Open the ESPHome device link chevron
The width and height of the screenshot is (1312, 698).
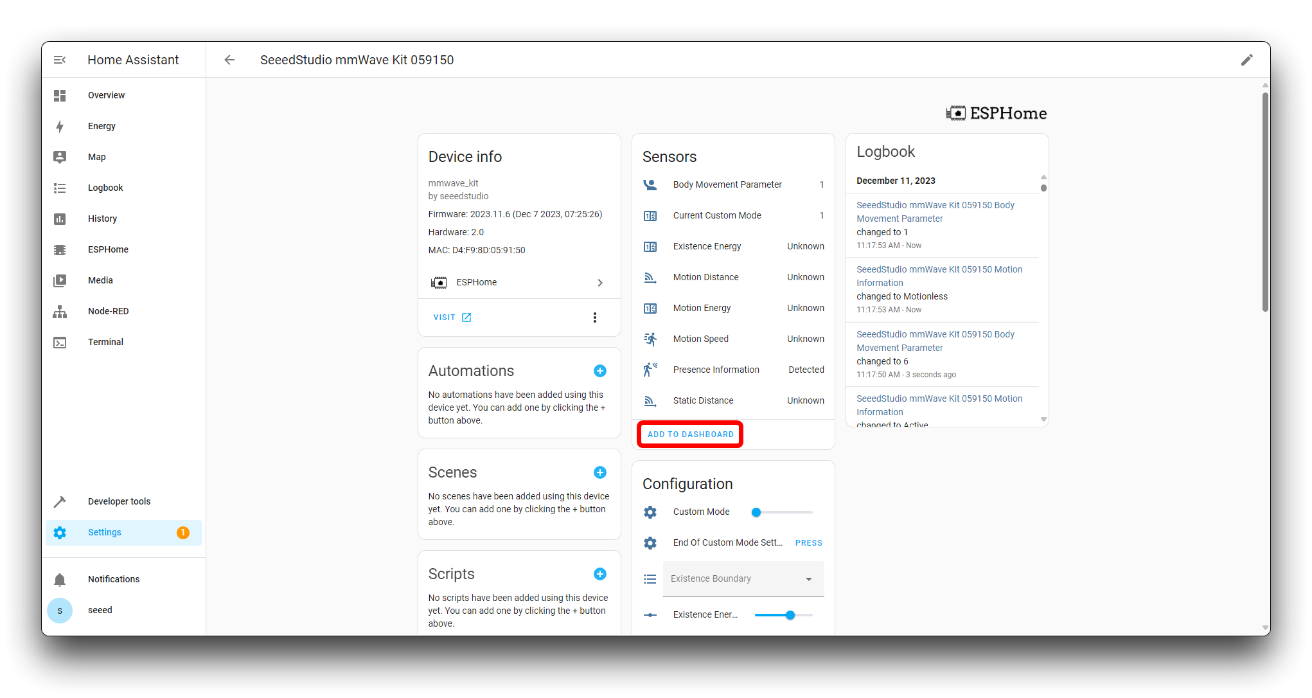599,282
